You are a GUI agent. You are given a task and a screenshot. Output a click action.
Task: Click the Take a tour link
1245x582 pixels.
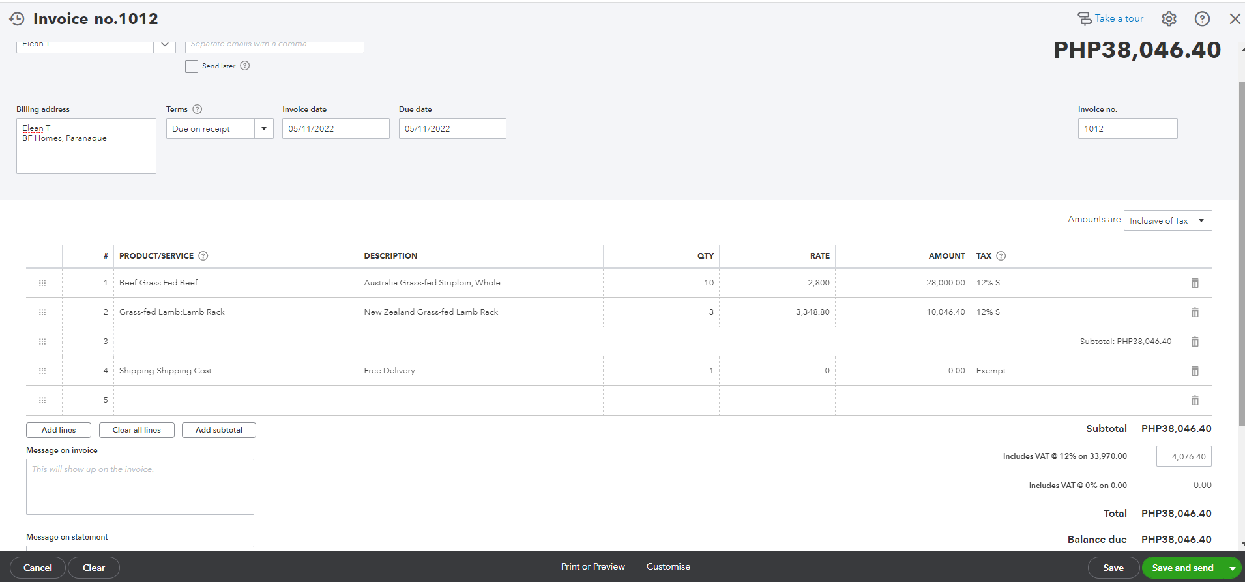1110,18
